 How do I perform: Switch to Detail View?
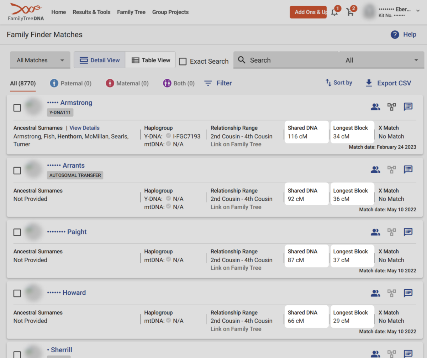[100, 60]
